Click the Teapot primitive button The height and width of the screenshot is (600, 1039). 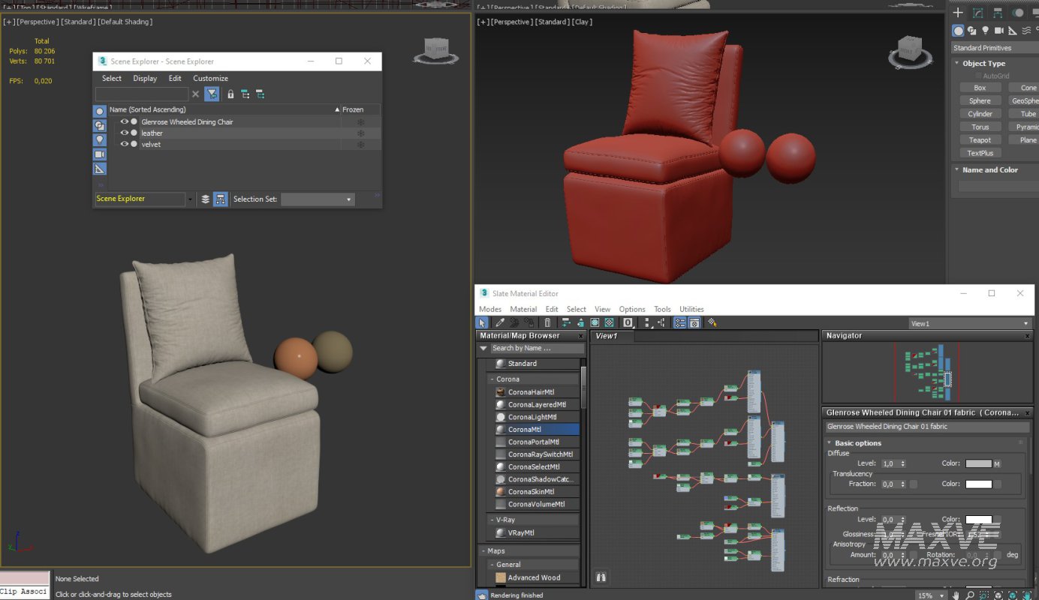click(980, 140)
